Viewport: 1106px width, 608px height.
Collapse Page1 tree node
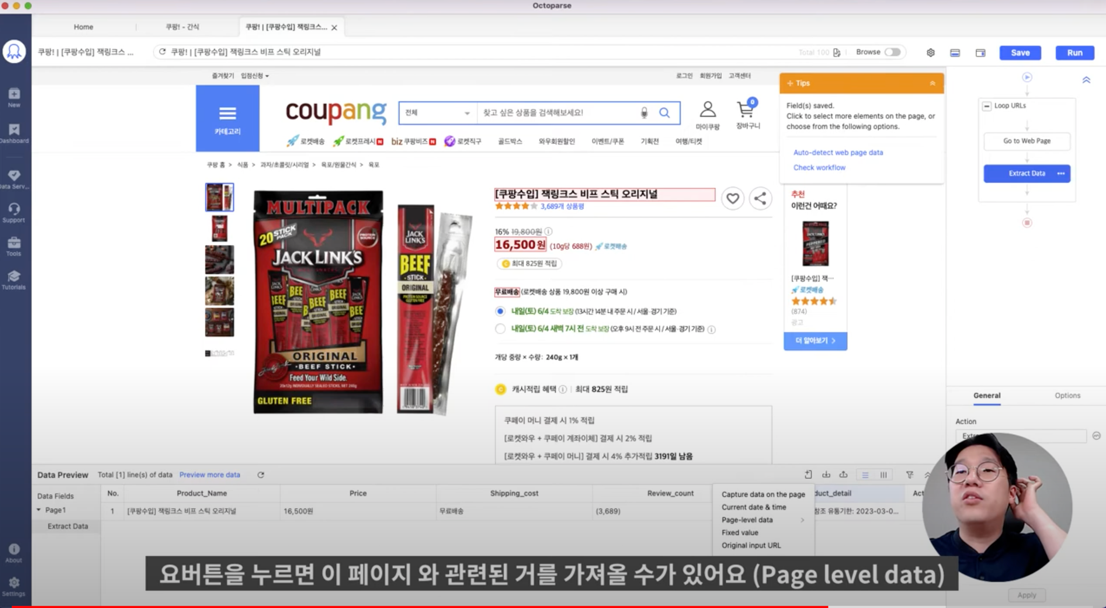[x=38, y=510]
